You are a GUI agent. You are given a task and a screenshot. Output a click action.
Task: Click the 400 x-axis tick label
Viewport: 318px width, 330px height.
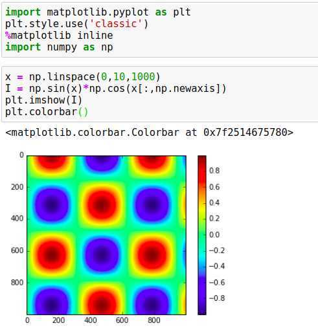[x=91, y=320]
